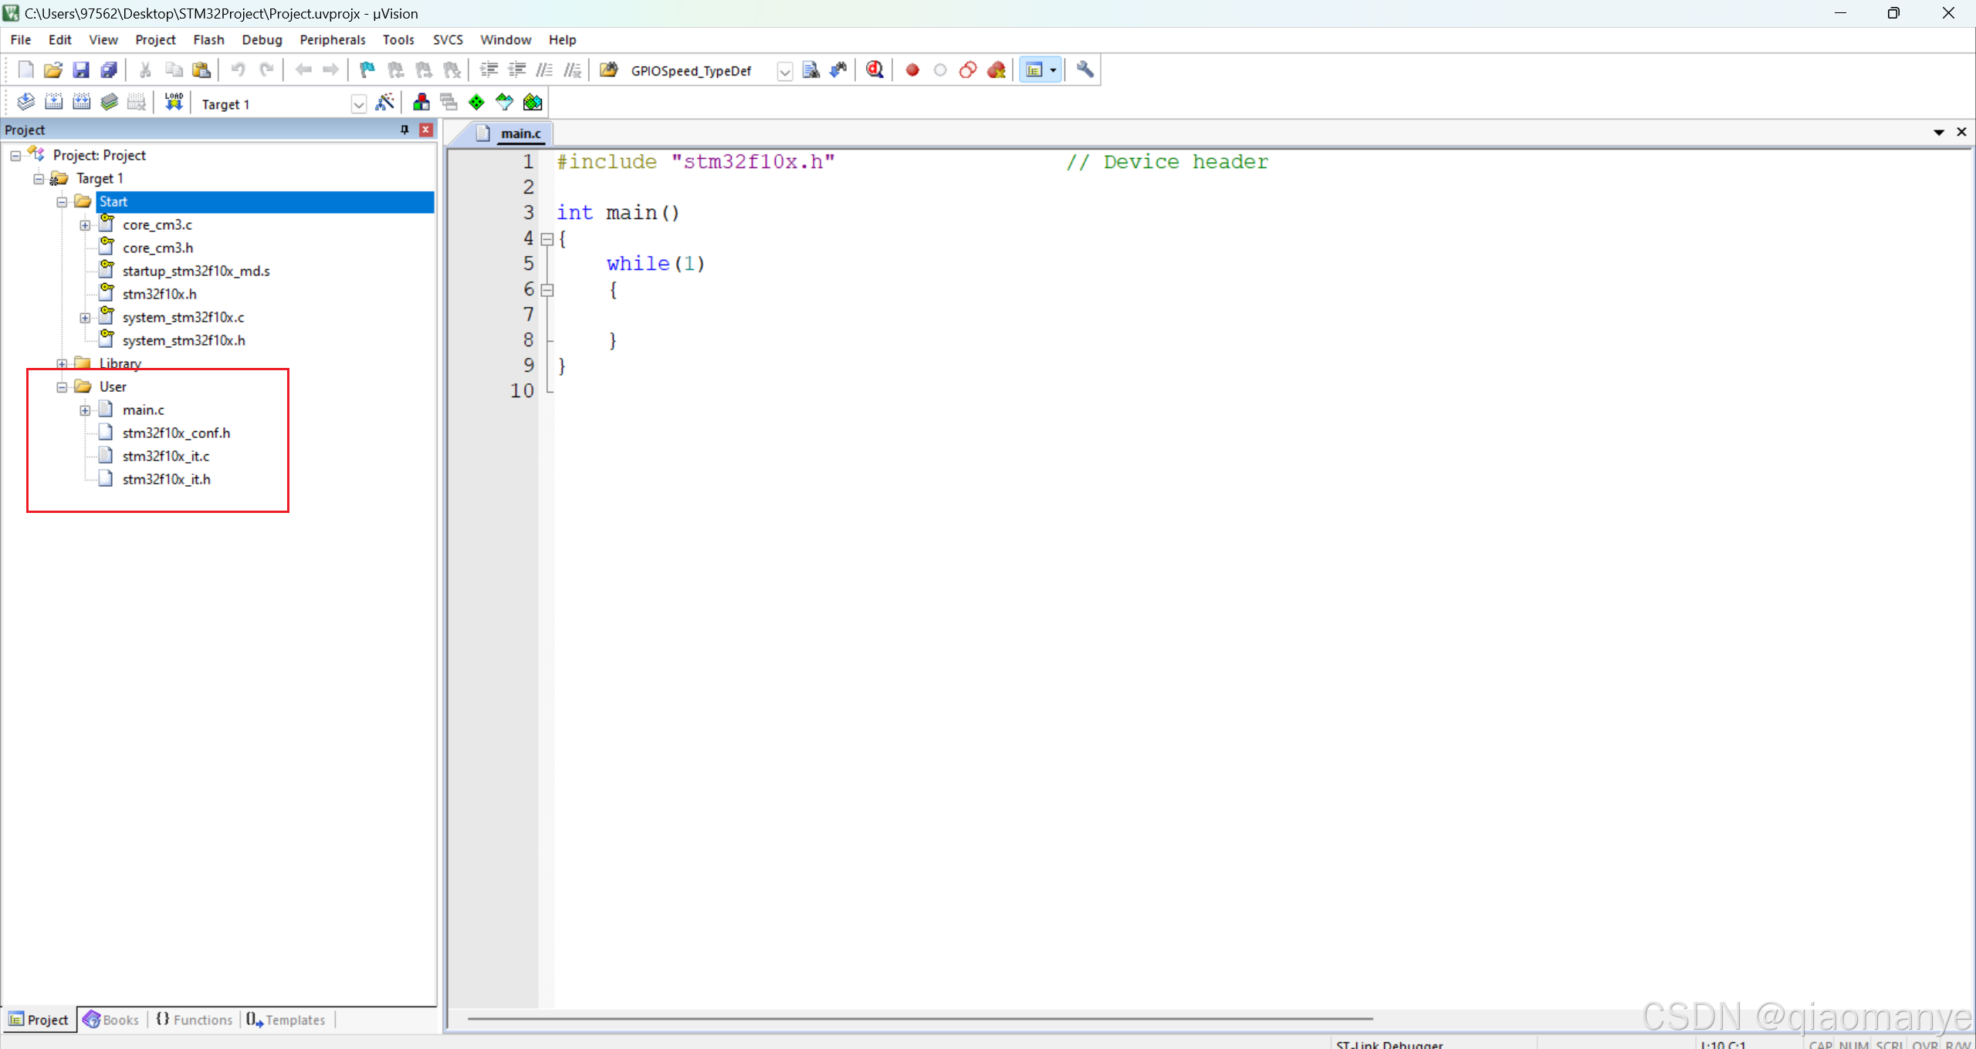Collapse code fold at line 4
This screenshot has height=1049, width=1976.
(547, 239)
